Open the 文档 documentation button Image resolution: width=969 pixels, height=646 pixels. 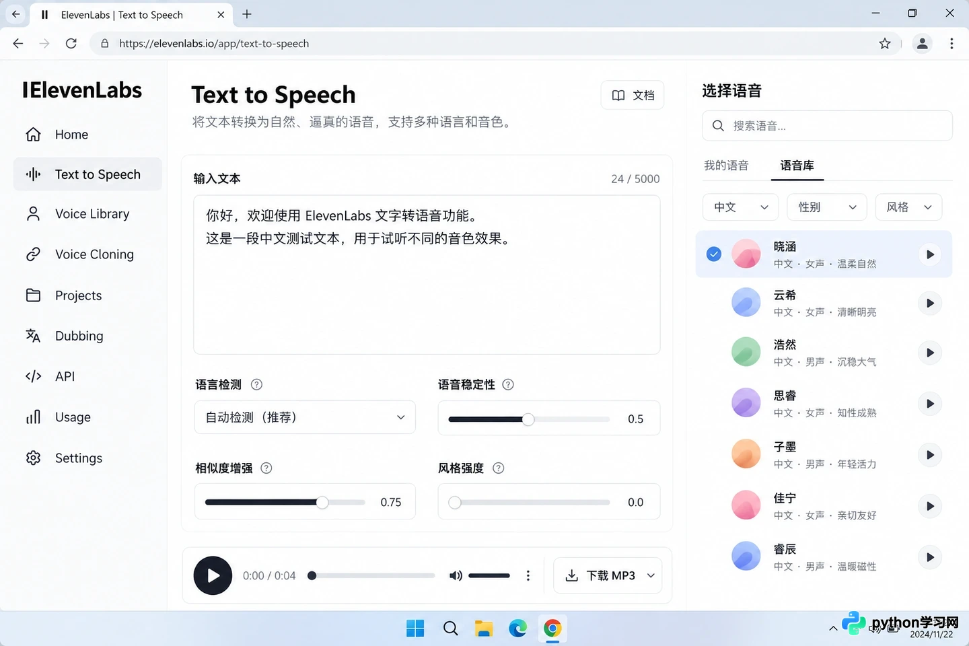[633, 96]
